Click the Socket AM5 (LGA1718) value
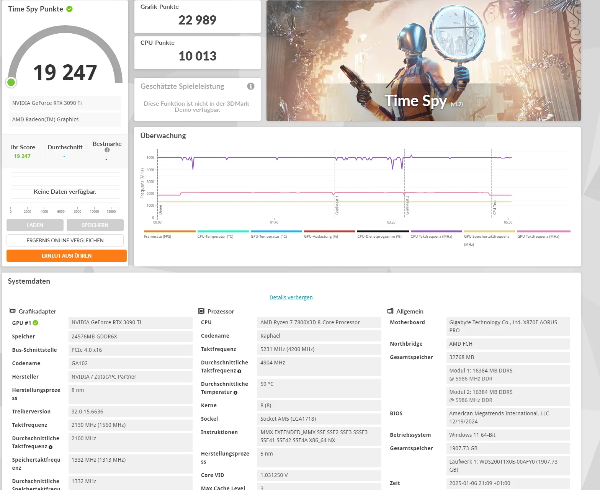 (x=319, y=419)
